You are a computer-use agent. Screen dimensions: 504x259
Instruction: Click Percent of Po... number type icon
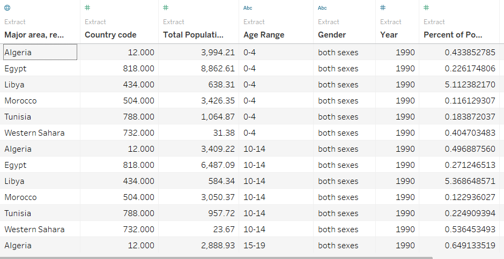tap(426, 8)
